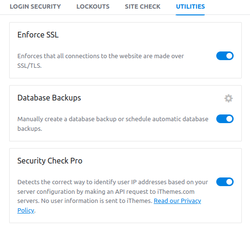
Task: Click the Database Backups heading
Action: tap(49, 98)
